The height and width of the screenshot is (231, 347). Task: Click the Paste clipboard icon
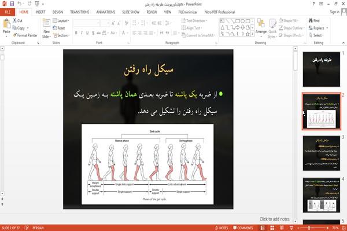pos(6,24)
